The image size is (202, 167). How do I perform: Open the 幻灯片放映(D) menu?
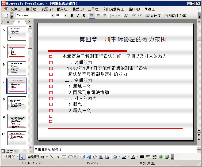pos(114,9)
